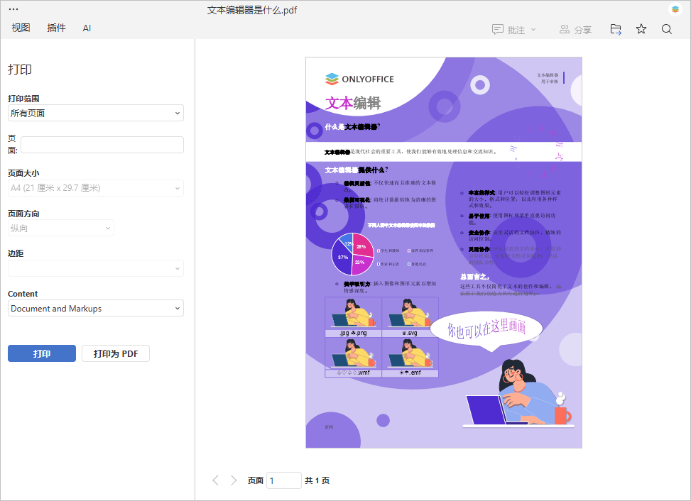The height and width of the screenshot is (501, 691).
Task: Open the 批注 comment icon
Action: [x=498, y=30]
